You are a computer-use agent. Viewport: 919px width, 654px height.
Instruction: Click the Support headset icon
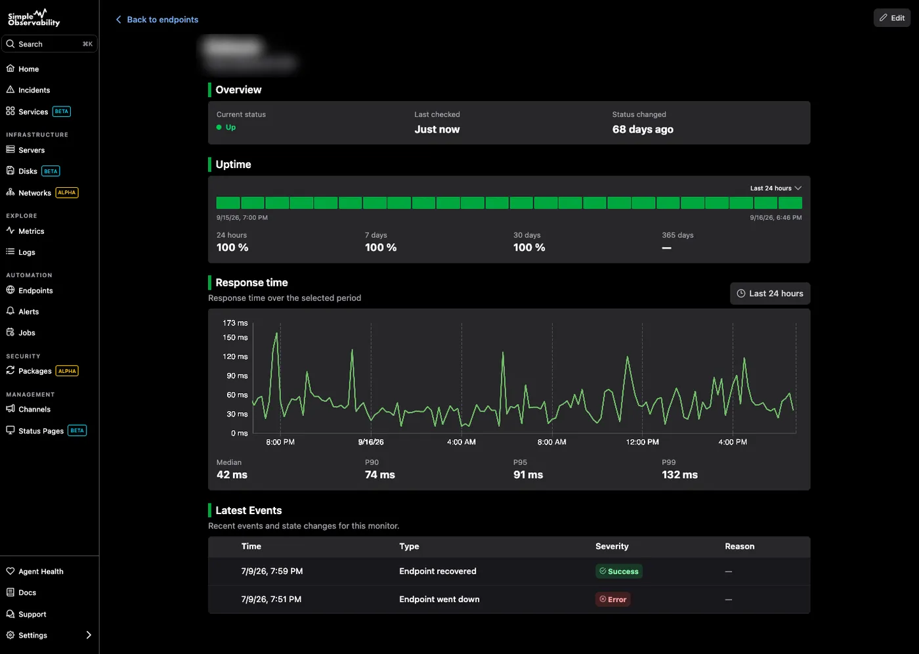click(x=11, y=614)
